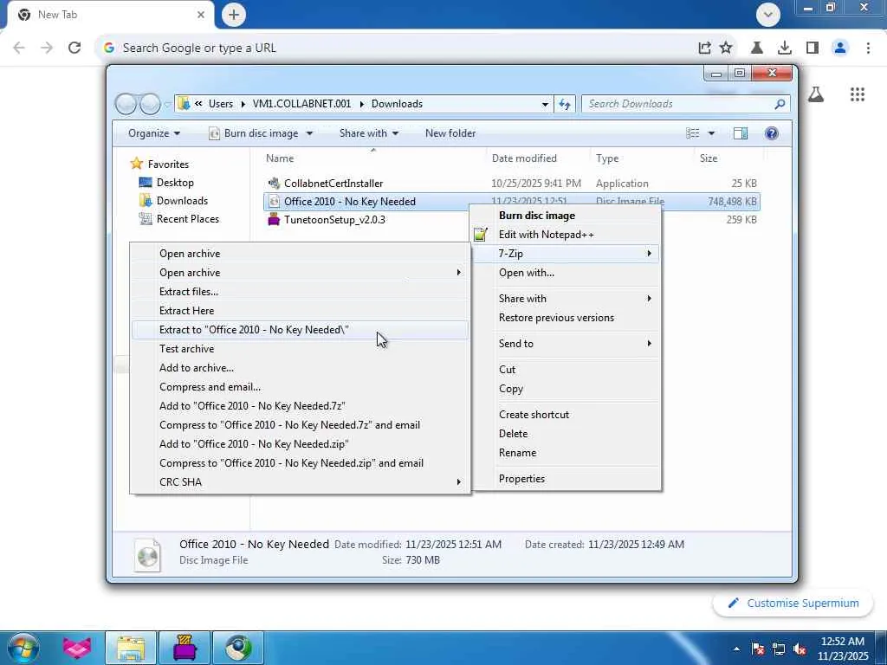Click the browser forward arrow
The height and width of the screenshot is (665, 887).
47,48
